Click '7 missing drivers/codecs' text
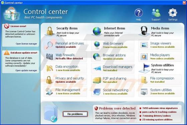Image resolution: width=187 pixels, height=125 pixels. (156, 116)
